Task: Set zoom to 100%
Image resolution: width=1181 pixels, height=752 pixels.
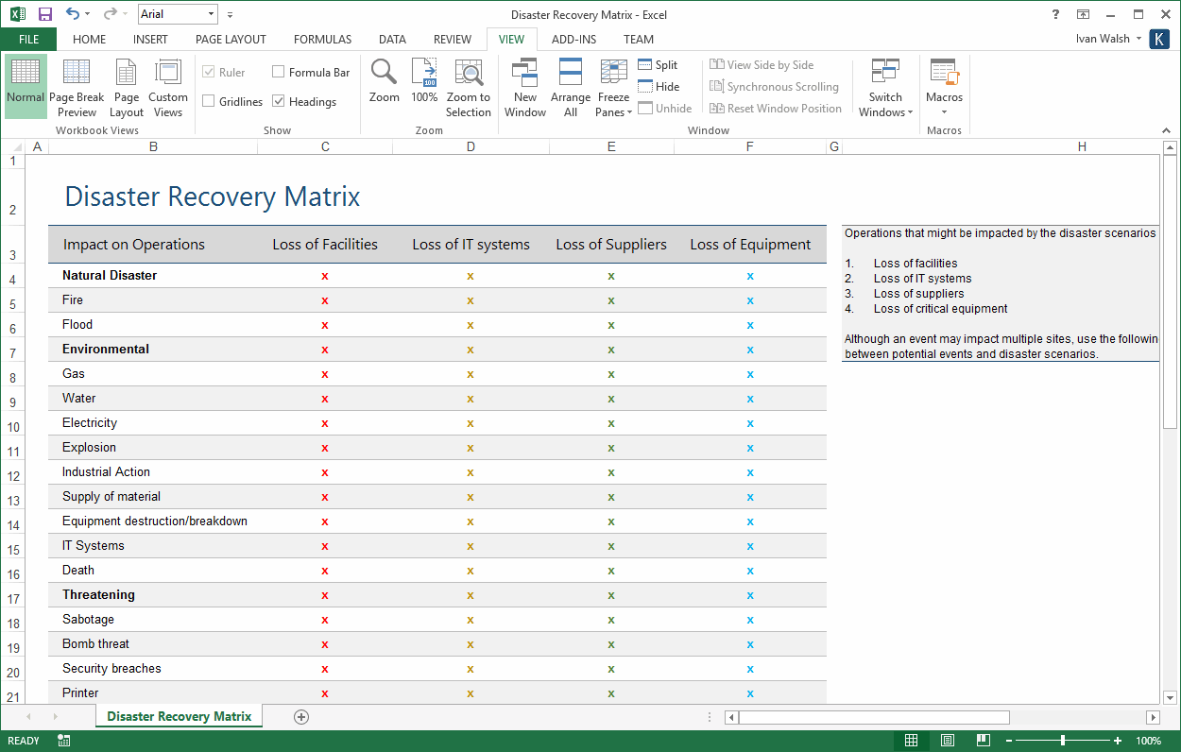Action: 424,86
